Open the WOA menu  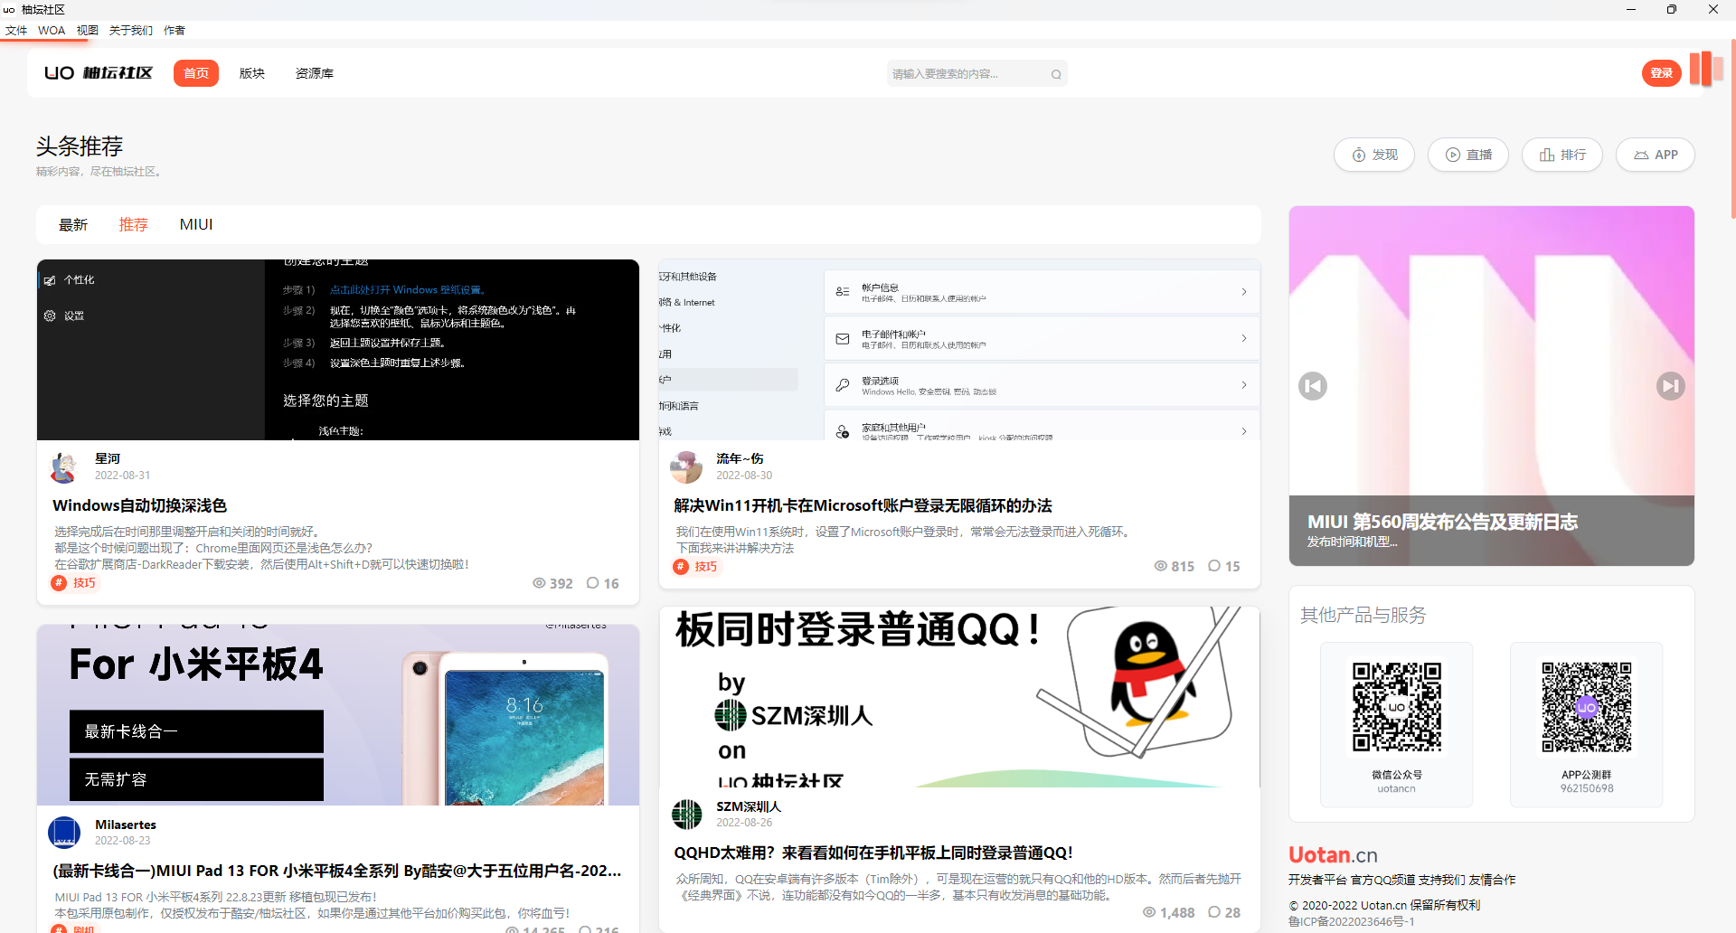(52, 30)
